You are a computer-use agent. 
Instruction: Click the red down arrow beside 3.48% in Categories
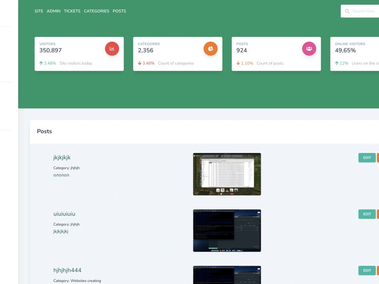point(140,63)
